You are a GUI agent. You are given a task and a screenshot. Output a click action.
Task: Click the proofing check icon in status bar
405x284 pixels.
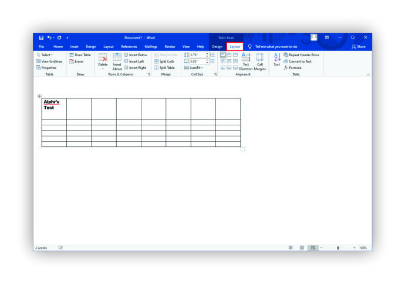click(x=60, y=248)
